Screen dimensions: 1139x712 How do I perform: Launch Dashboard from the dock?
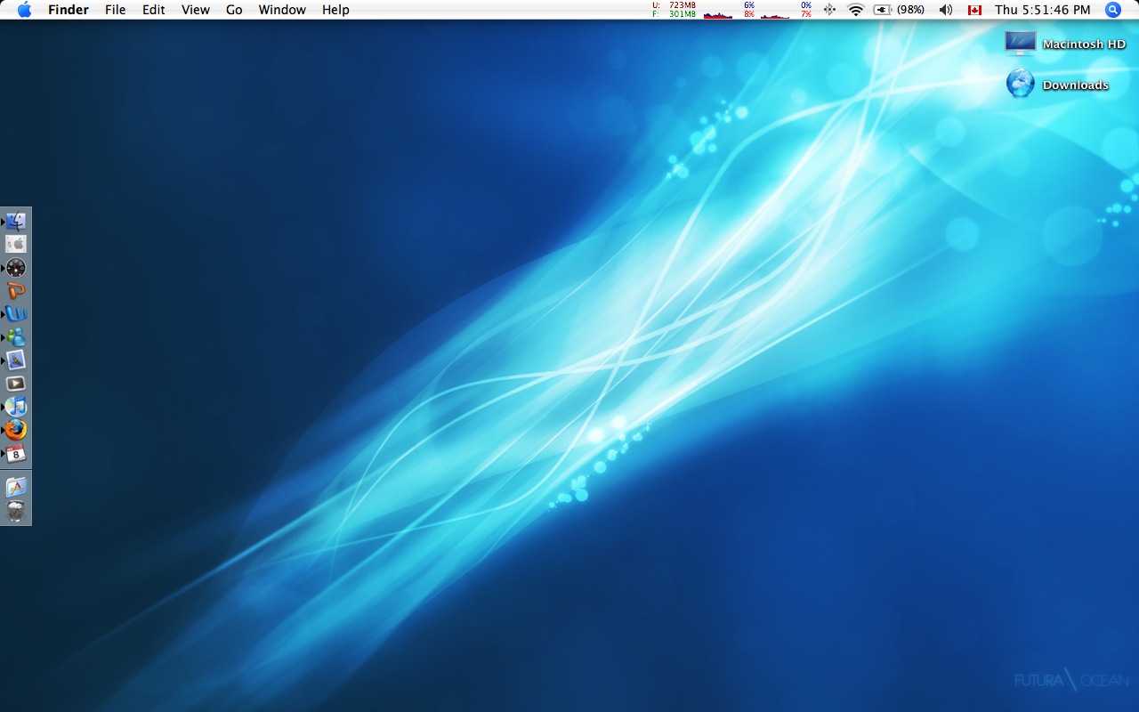click(x=16, y=268)
